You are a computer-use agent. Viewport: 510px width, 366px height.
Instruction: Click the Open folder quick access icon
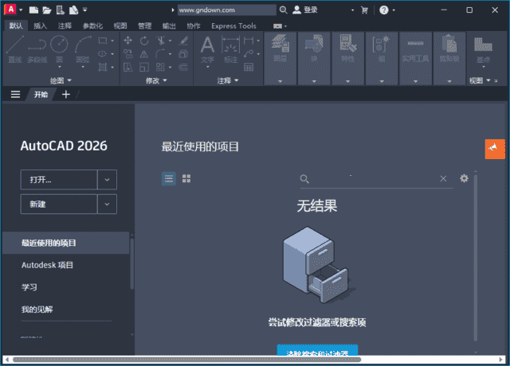click(47, 10)
